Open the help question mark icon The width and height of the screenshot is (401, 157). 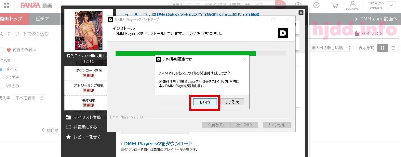[x=298, y=5]
